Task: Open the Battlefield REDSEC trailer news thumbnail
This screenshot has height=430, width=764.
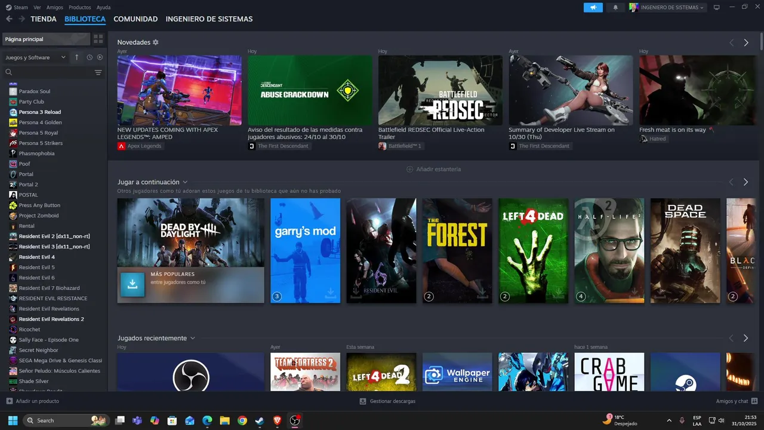Action: coord(440,90)
